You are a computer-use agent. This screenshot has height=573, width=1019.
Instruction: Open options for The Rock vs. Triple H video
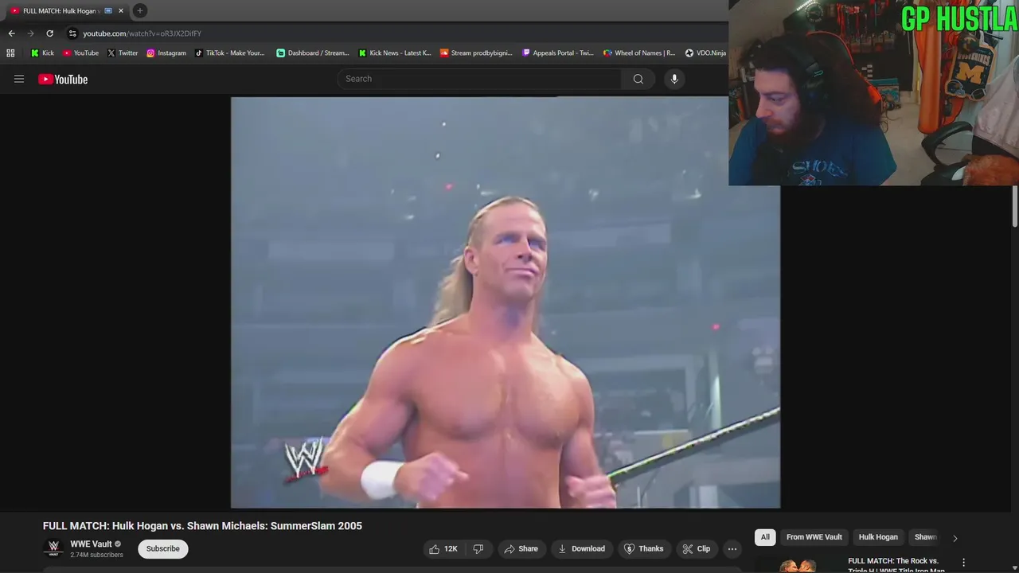964,562
